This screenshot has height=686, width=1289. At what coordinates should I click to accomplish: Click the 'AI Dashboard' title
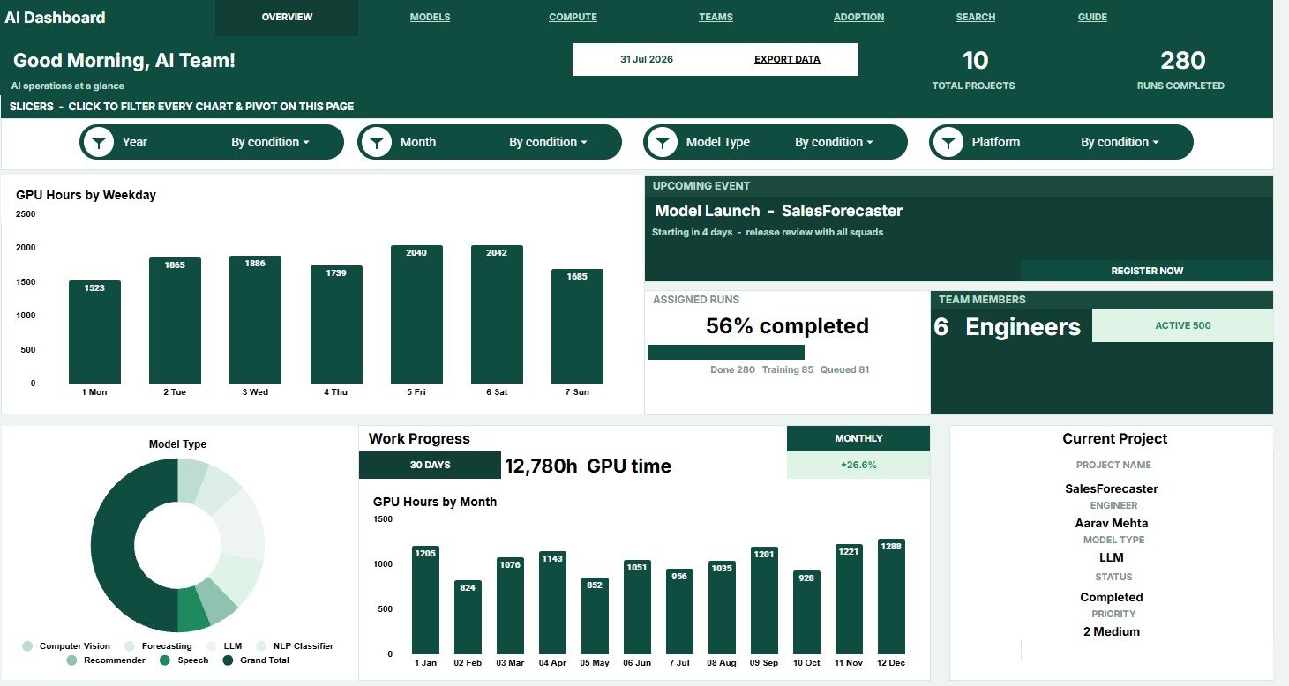[x=55, y=18]
